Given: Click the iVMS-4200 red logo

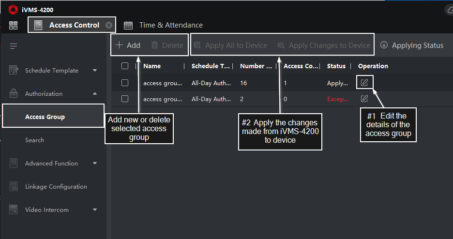Looking at the screenshot, I should 13,10.
